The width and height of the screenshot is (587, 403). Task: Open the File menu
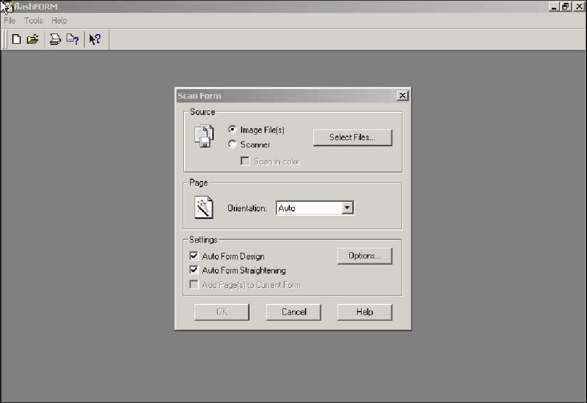(x=10, y=21)
